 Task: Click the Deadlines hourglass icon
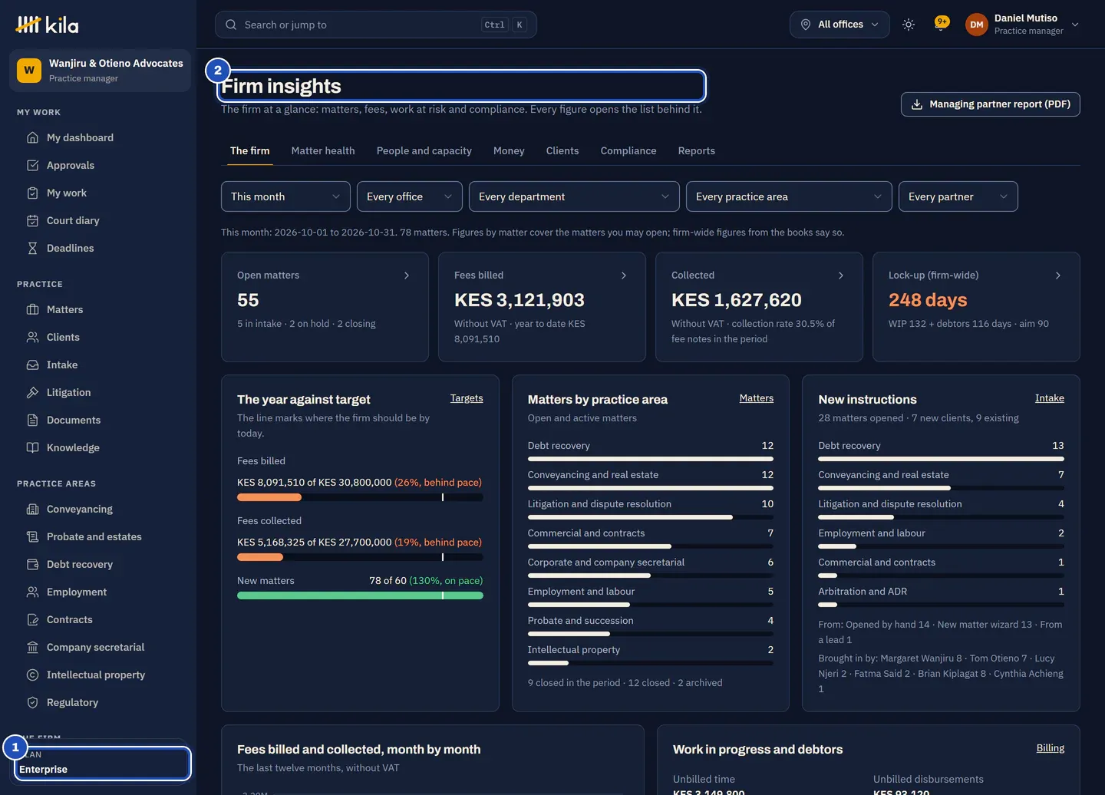click(x=32, y=248)
